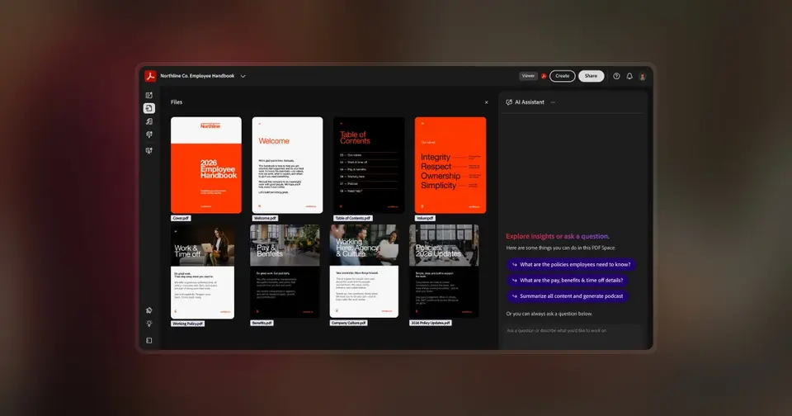Screen dimensions: 792x416
Task: Focus the 'Ask a question' input field
Action: coord(574,331)
